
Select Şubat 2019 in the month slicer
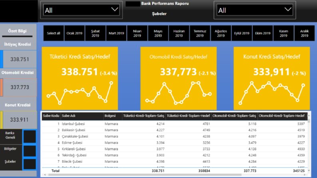(96, 33)
